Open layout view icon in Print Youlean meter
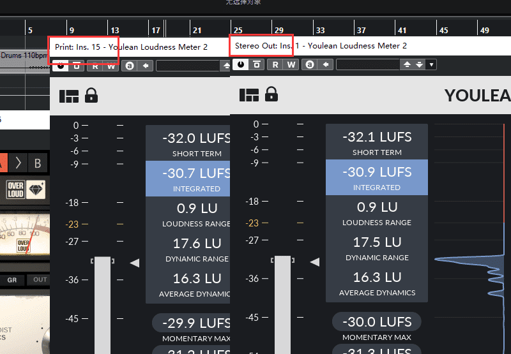Viewport: 511px width, 354px height. point(69,96)
